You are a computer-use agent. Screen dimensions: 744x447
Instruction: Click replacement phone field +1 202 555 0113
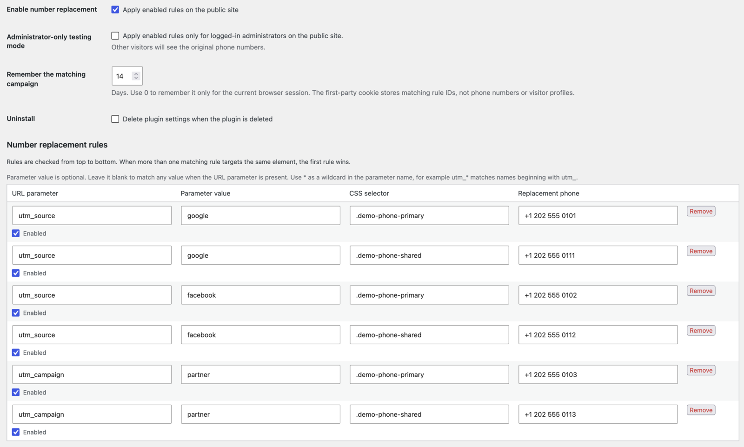click(x=598, y=414)
